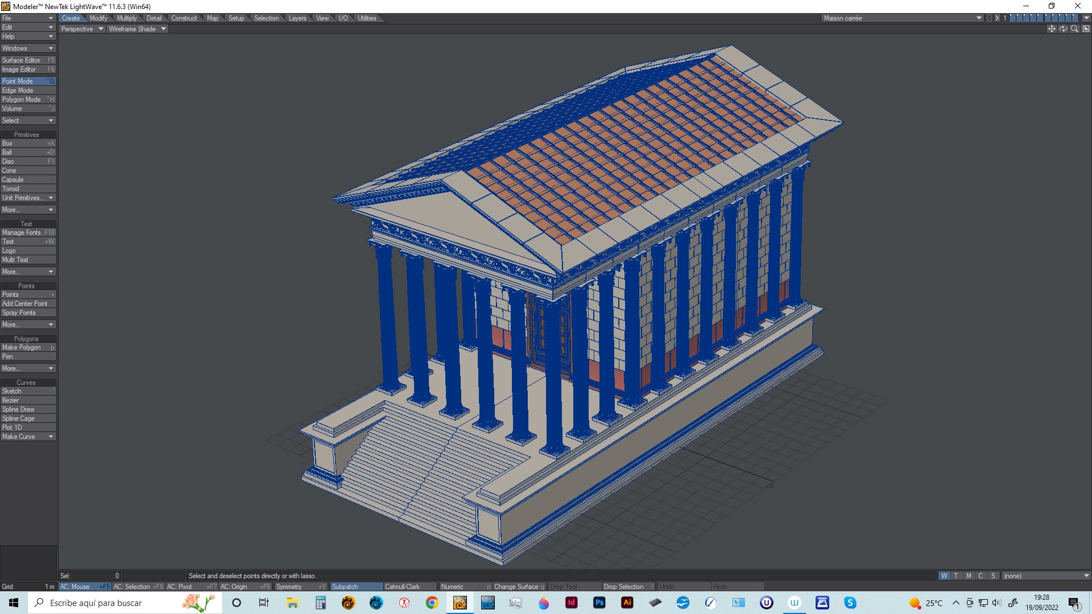The image size is (1092, 614).
Task: Select the first layer foreground slot
Action: tap(1013, 18)
